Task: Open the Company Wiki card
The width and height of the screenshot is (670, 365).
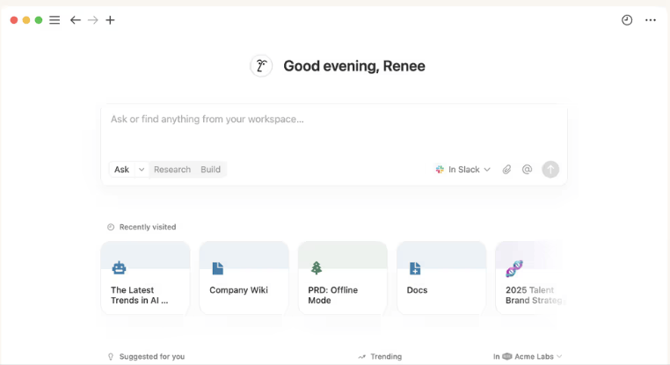Action: [244, 278]
